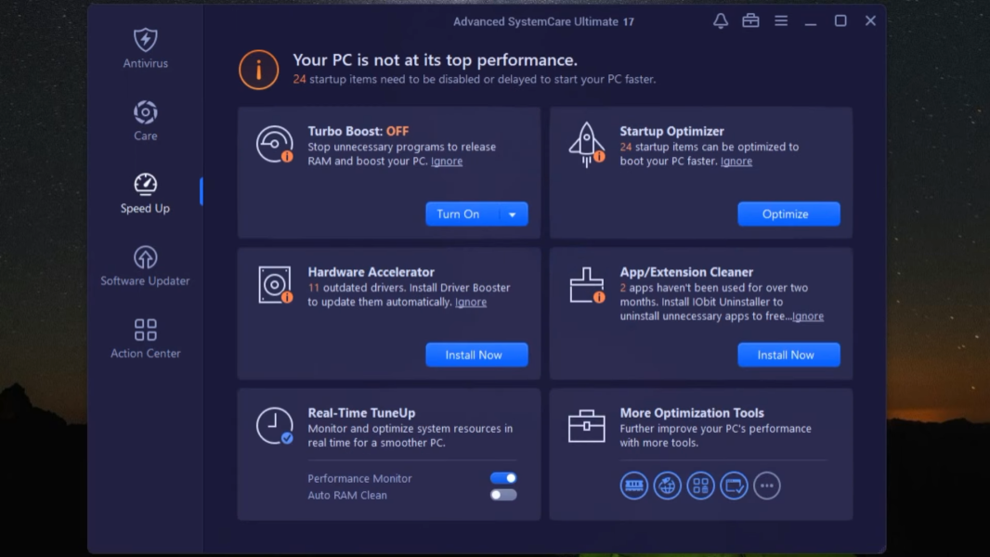Click the 'Turbo Boost: OFF' heading
This screenshot has width=990, height=557.
(358, 131)
